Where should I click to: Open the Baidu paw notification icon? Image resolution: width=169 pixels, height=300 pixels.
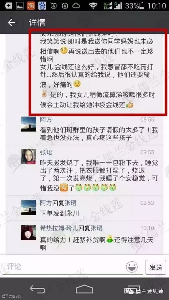[42, 6]
